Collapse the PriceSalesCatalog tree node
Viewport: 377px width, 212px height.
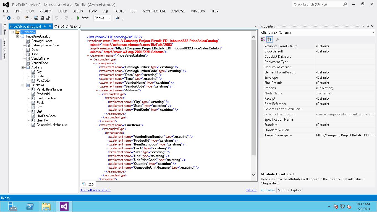click(18, 36)
